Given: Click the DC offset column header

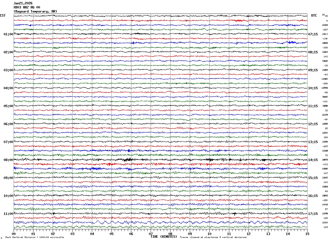Looking at the screenshot, I should click(324, 15).
